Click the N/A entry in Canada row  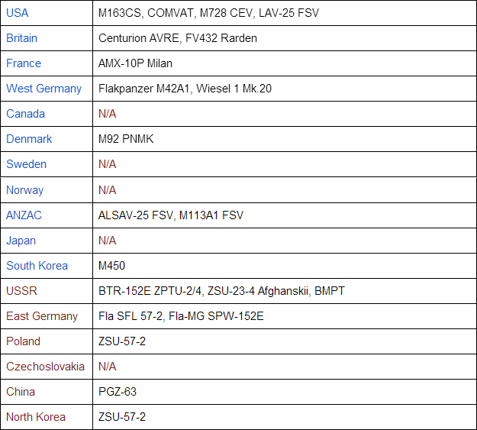(x=108, y=114)
